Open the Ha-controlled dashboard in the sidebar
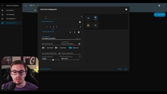Viewport: 167px width, 94px height. [11, 10]
